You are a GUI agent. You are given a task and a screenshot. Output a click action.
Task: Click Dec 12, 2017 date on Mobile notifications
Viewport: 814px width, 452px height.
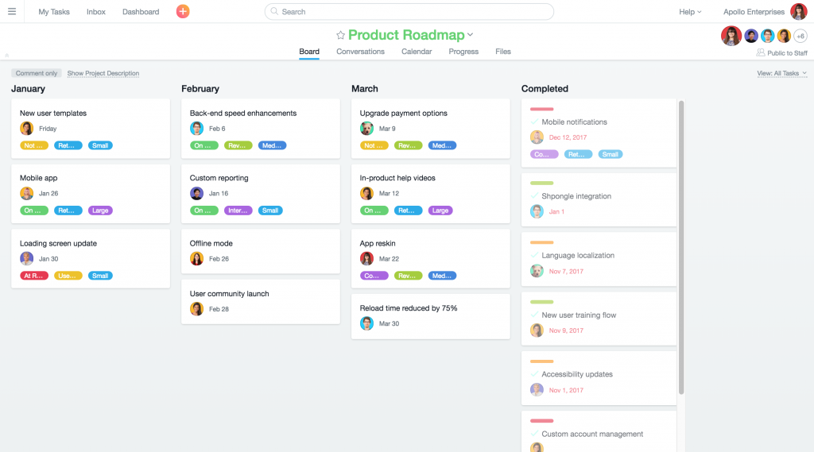click(568, 137)
